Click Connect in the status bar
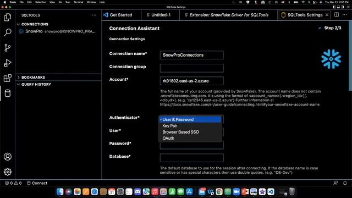Screen dimensions: 352x198 tap(37, 183)
